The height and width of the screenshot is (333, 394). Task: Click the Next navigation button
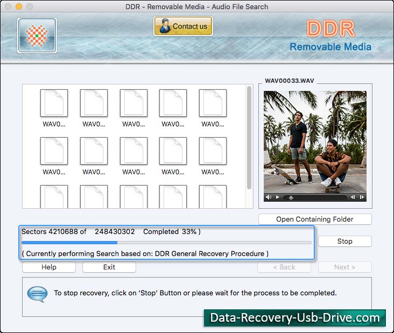click(344, 267)
